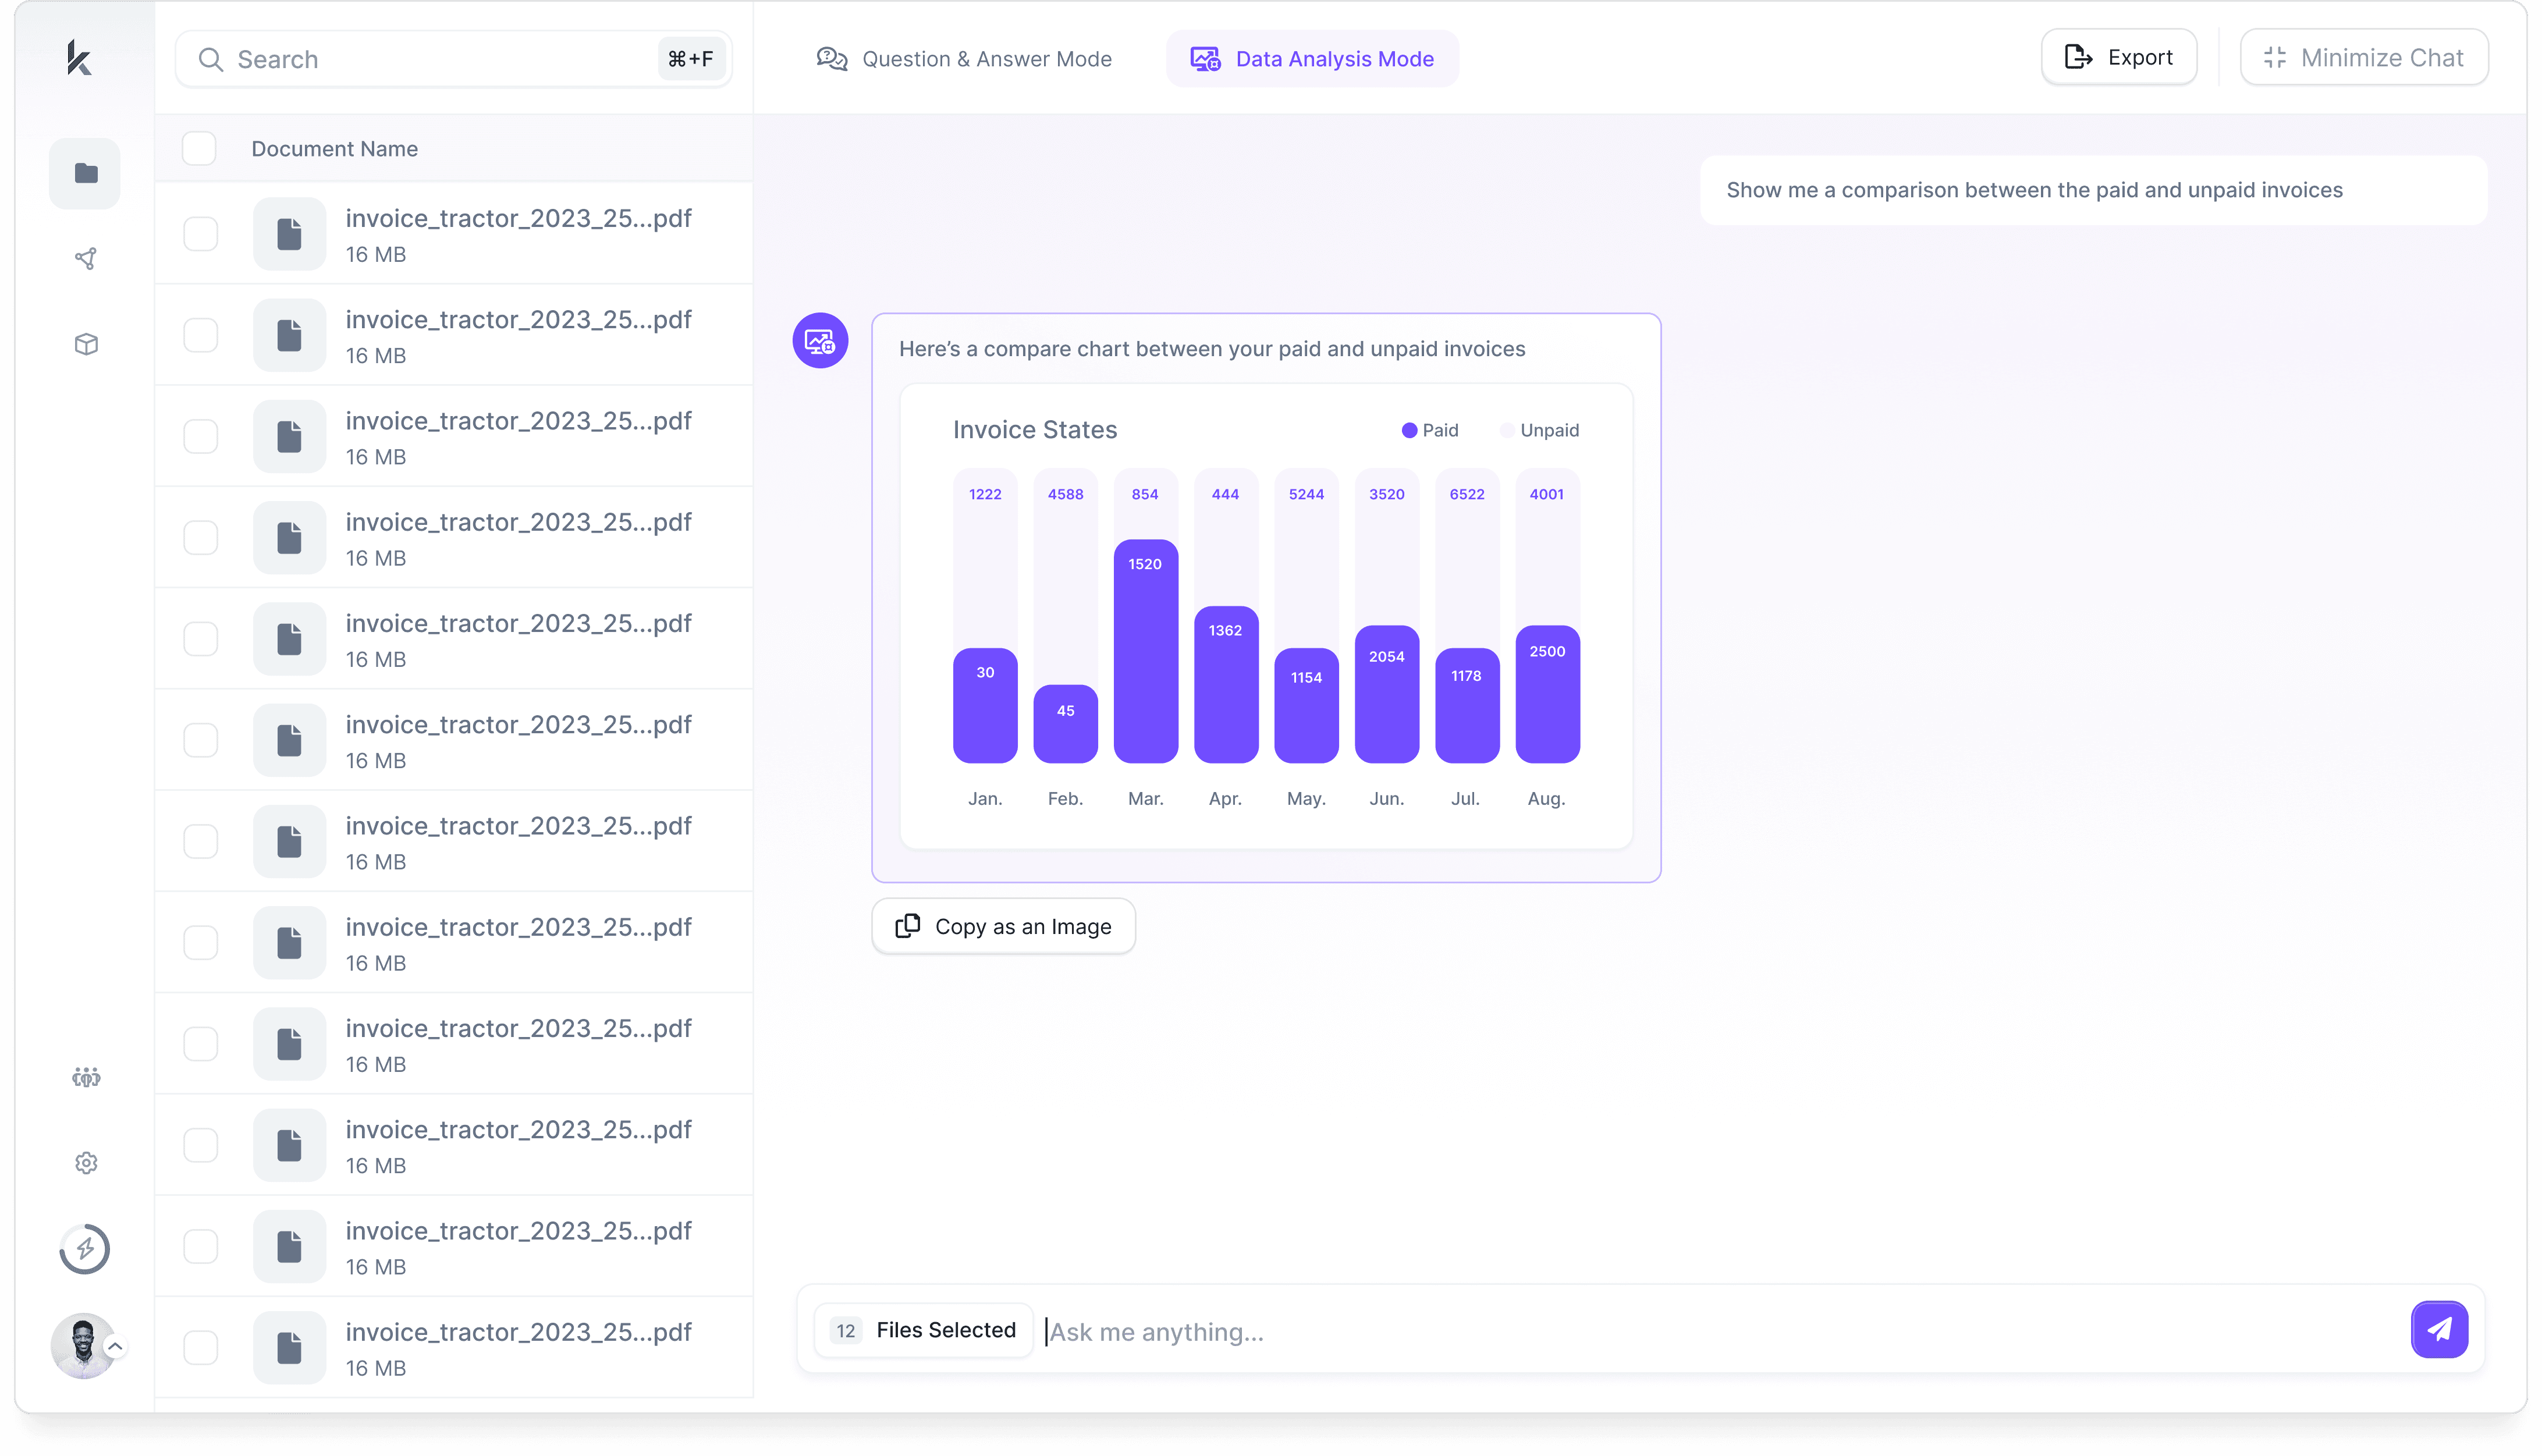Screen dimensions: 2542x1456
Task: Switch to Question & Answer Mode tab
Action: tap(963, 59)
